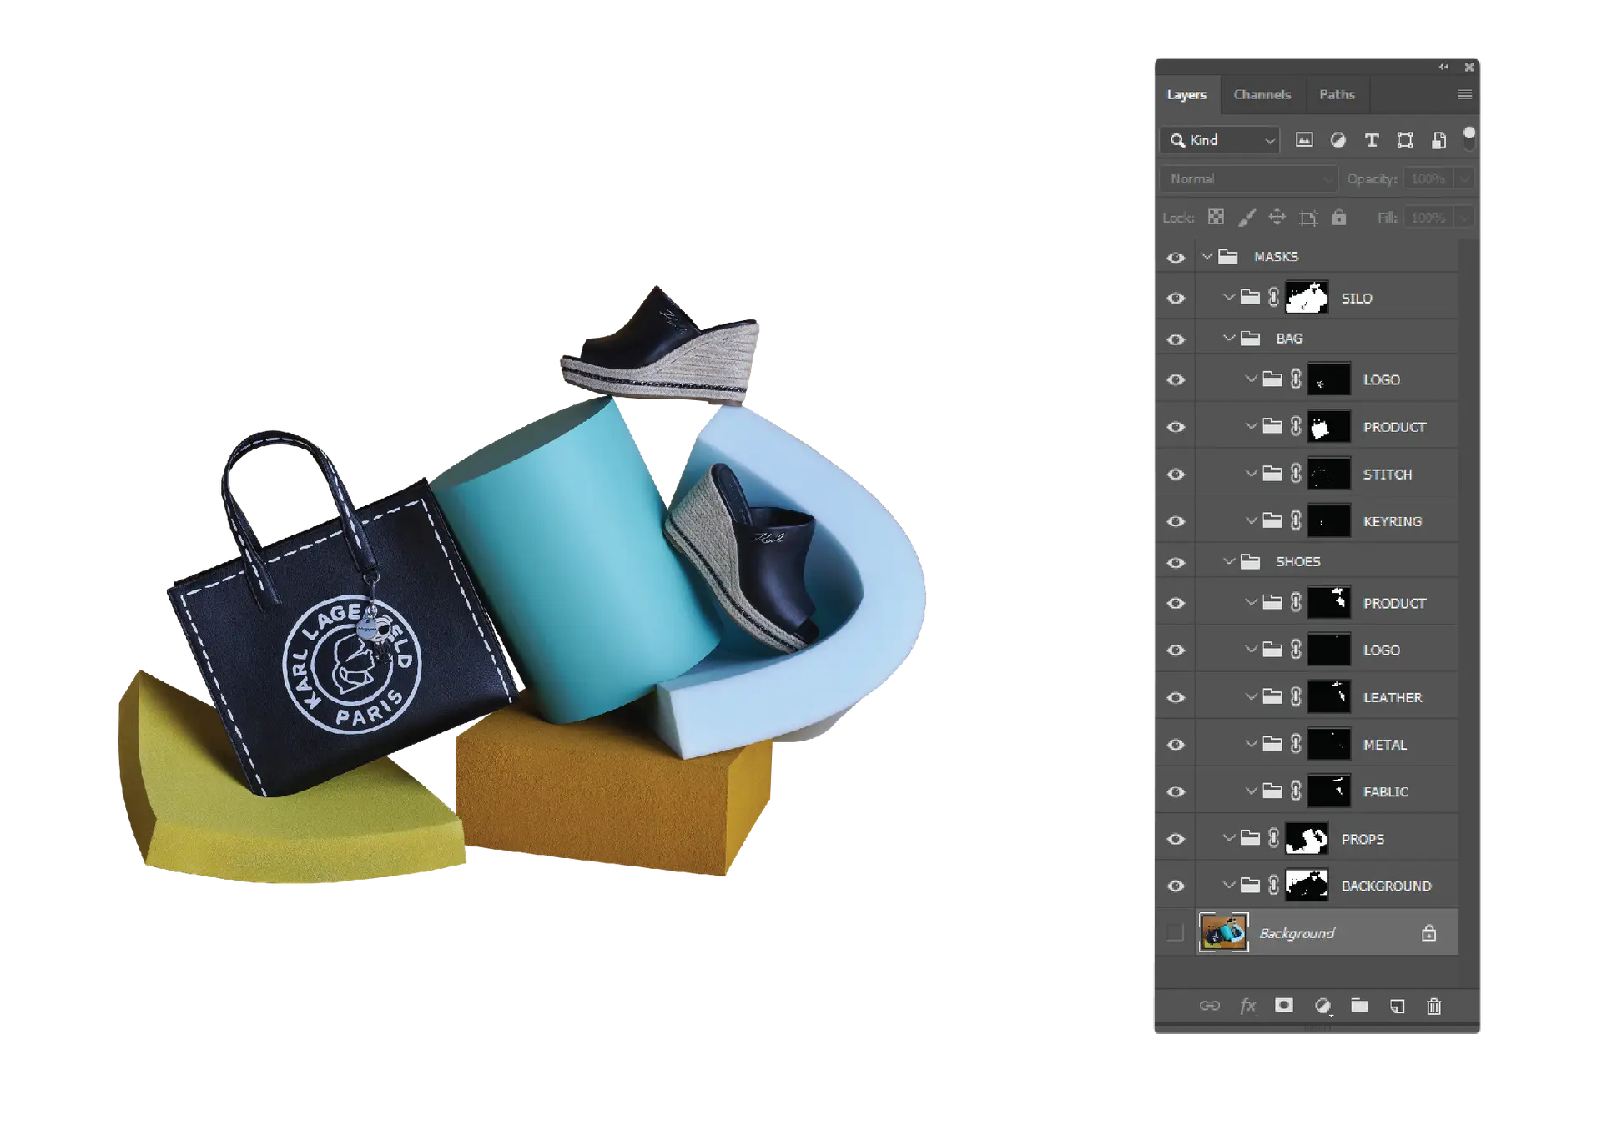Click the mask link chain on SILO
The height and width of the screenshot is (1130, 1602).
1273,298
